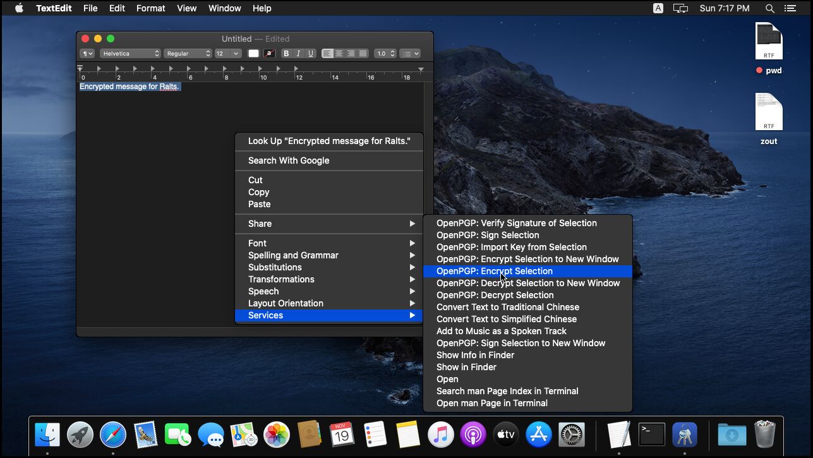The width and height of the screenshot is (813, 458).
Task: Expand the list bullets and numbering dropdown
Action: pos(410,54)
